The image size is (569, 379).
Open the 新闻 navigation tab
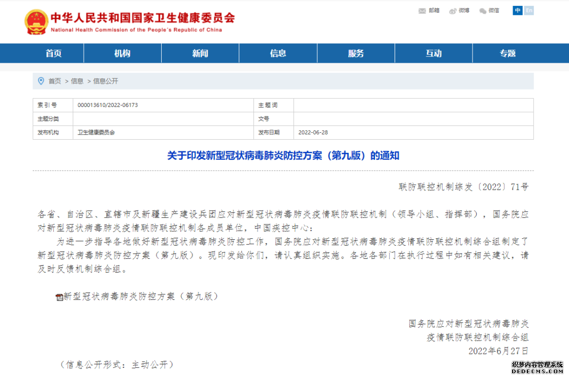point(200,53)
